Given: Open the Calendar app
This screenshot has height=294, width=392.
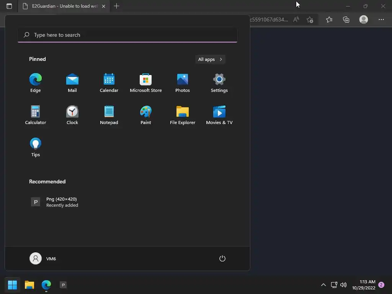Looking at the screenshot, I should tap(109, 83).
